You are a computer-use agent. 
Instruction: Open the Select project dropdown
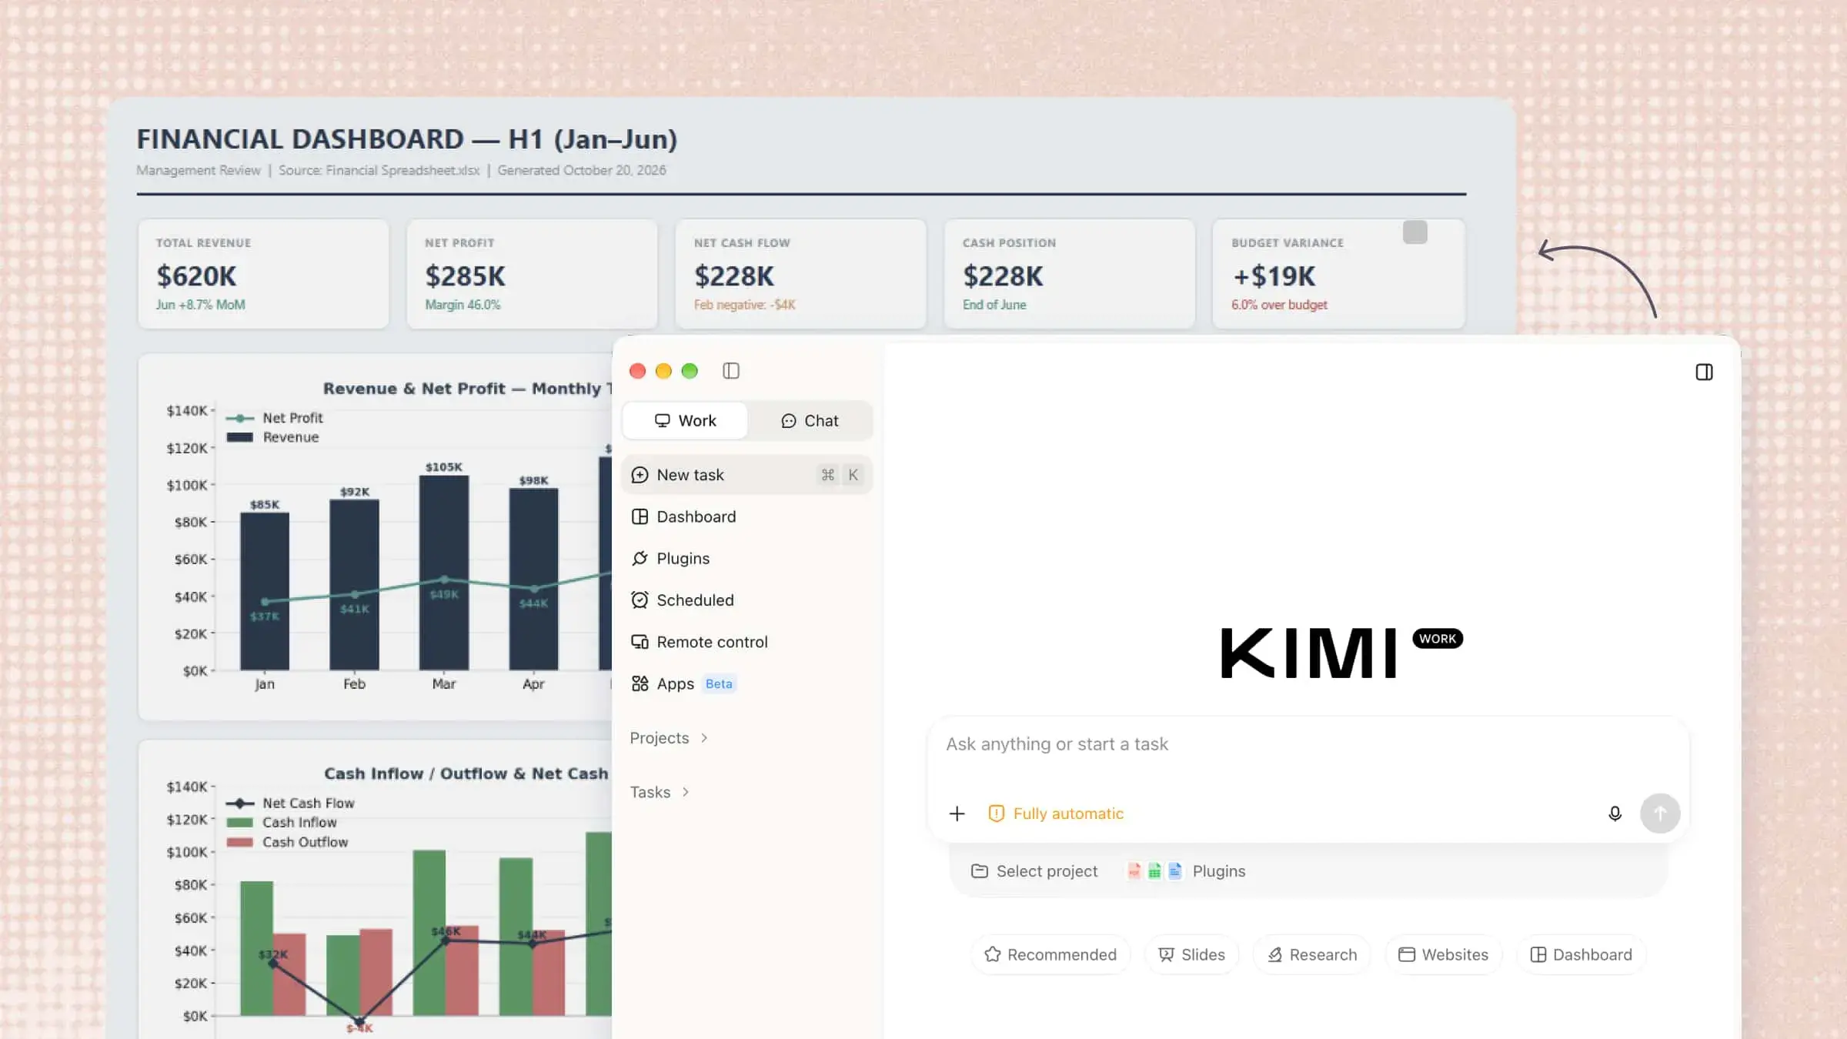coord(1034,871)
